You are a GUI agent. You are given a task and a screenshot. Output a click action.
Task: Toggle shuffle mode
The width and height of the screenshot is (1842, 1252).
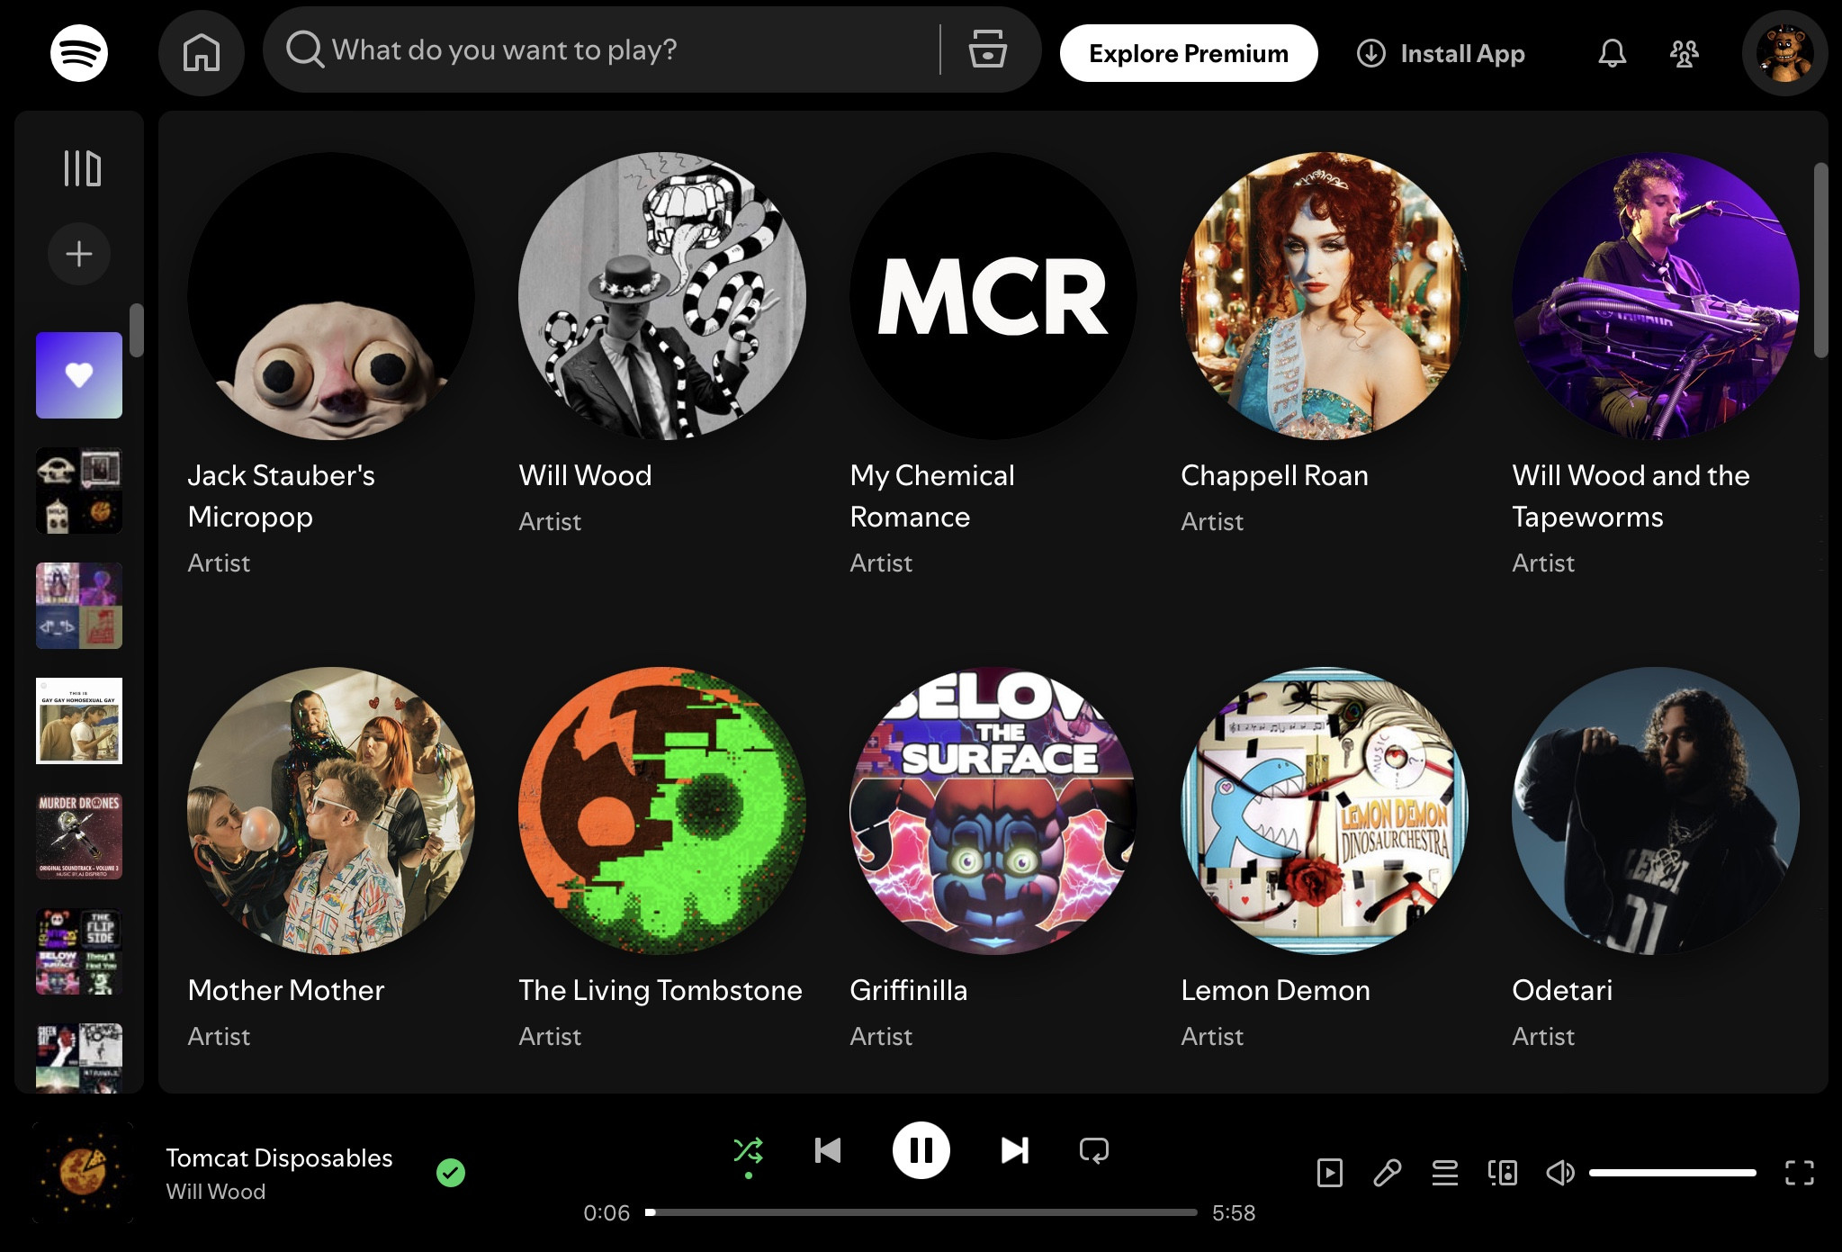pyautogui.click(x=748, y=1150)
